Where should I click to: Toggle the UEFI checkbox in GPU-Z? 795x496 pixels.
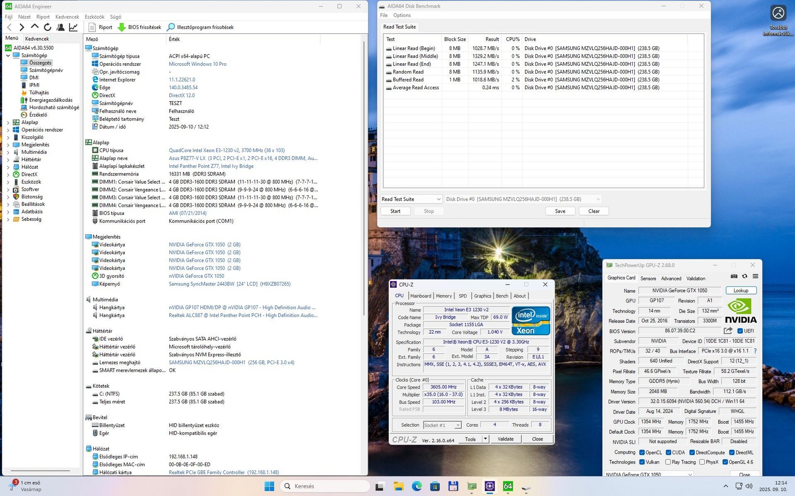(740, 331)
